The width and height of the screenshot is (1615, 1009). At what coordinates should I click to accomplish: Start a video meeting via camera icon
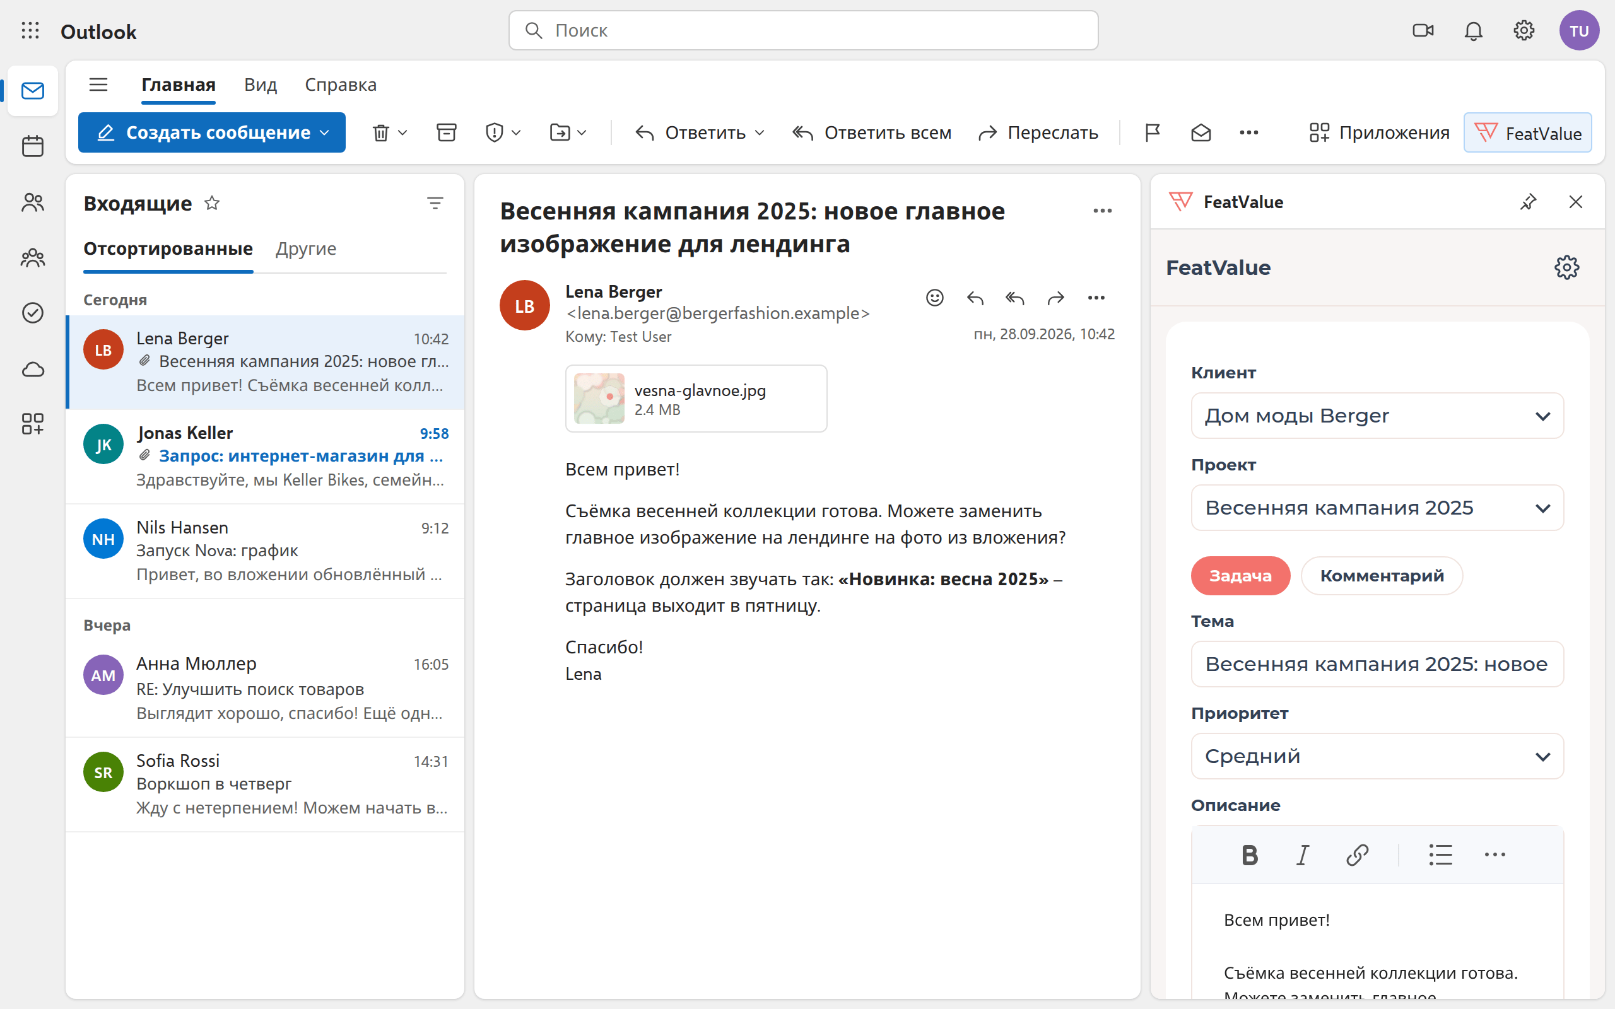[1423, 31]
